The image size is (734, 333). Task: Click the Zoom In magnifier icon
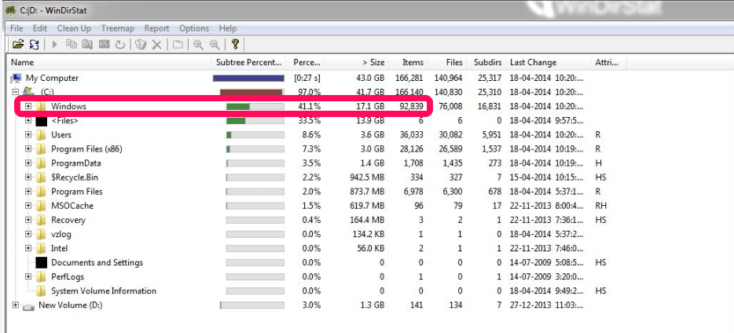click(198, 45)
